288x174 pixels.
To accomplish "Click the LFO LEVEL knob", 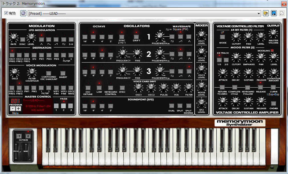I will pos(31,37).
